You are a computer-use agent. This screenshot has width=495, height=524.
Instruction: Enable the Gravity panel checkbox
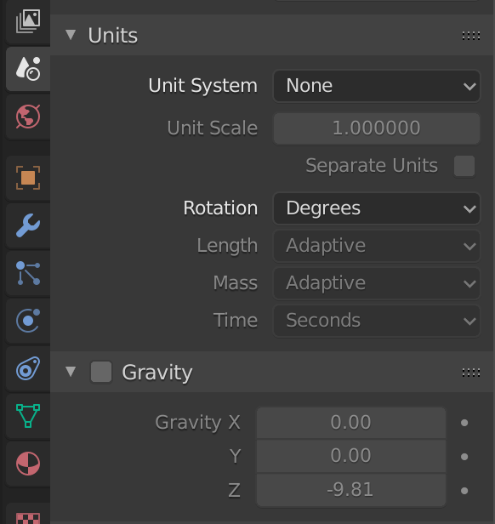click(x=101, y=372)
